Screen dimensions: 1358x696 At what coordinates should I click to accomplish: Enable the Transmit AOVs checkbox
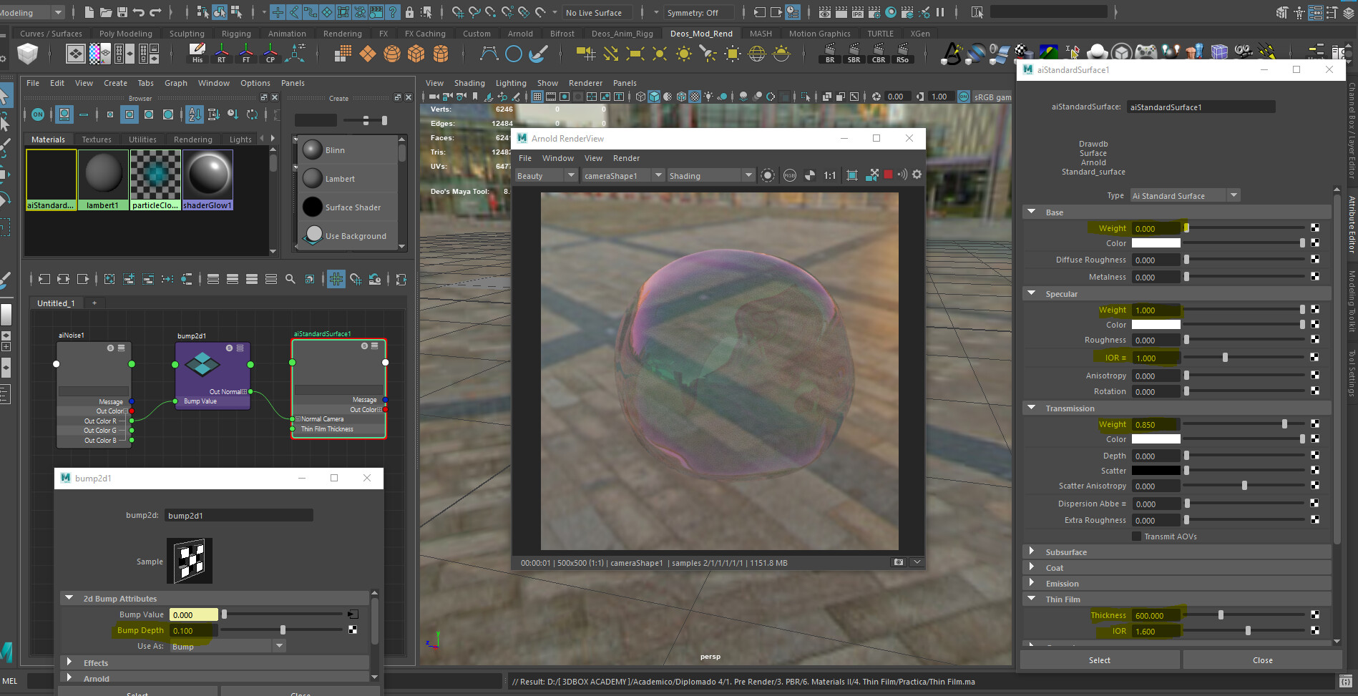(1137, 536)
